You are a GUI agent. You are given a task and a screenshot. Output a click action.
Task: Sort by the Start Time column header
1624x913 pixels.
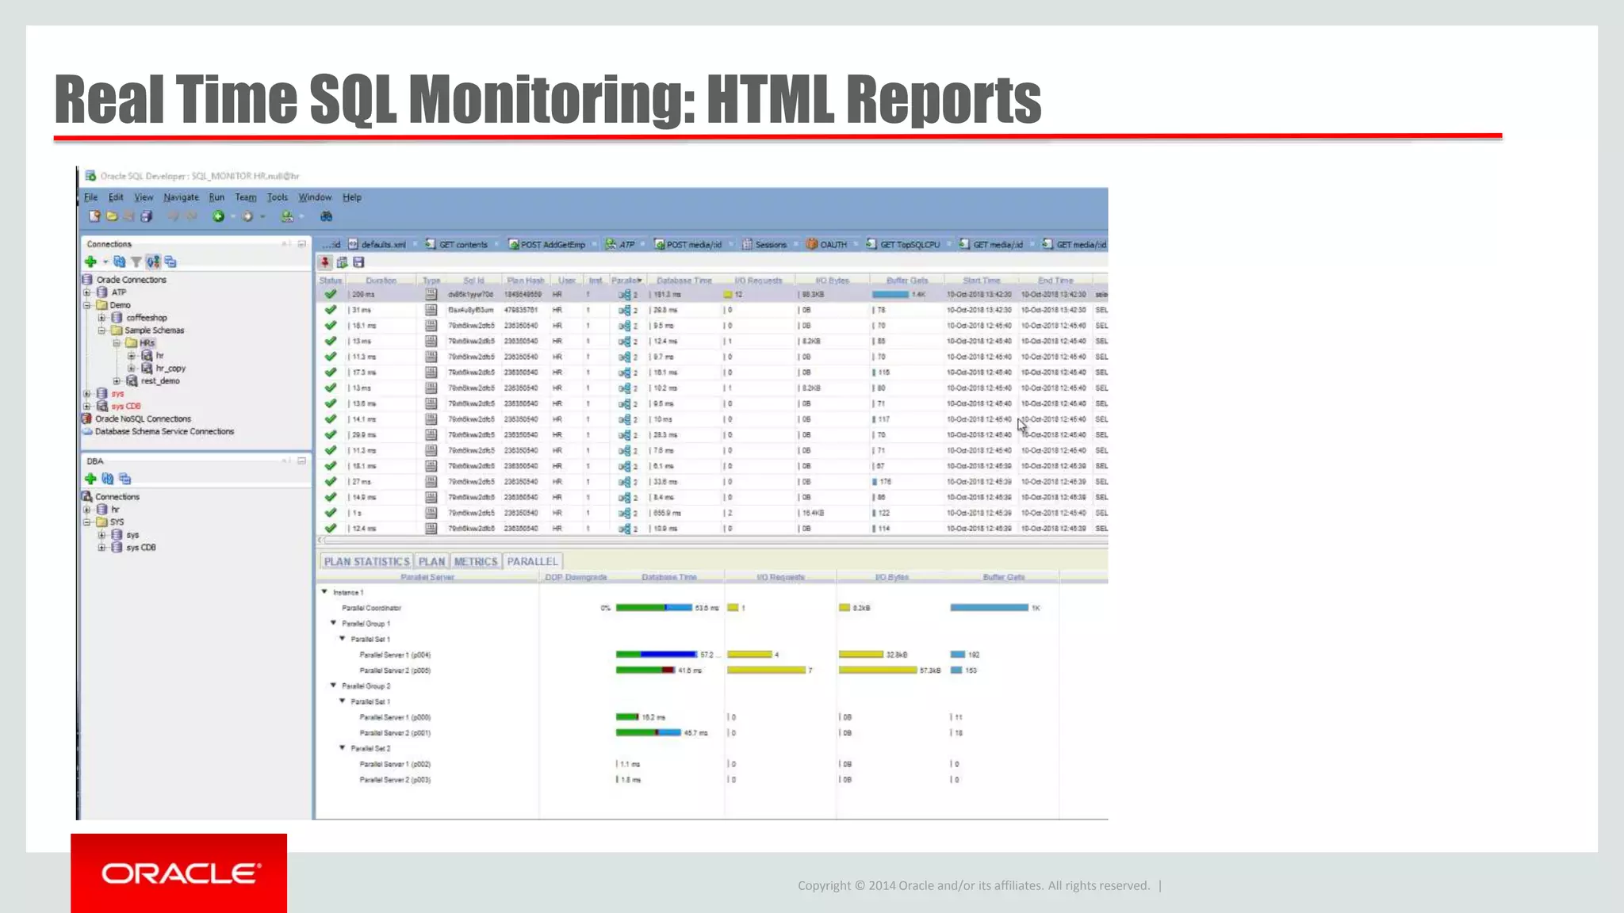click(x=982, y=281)
